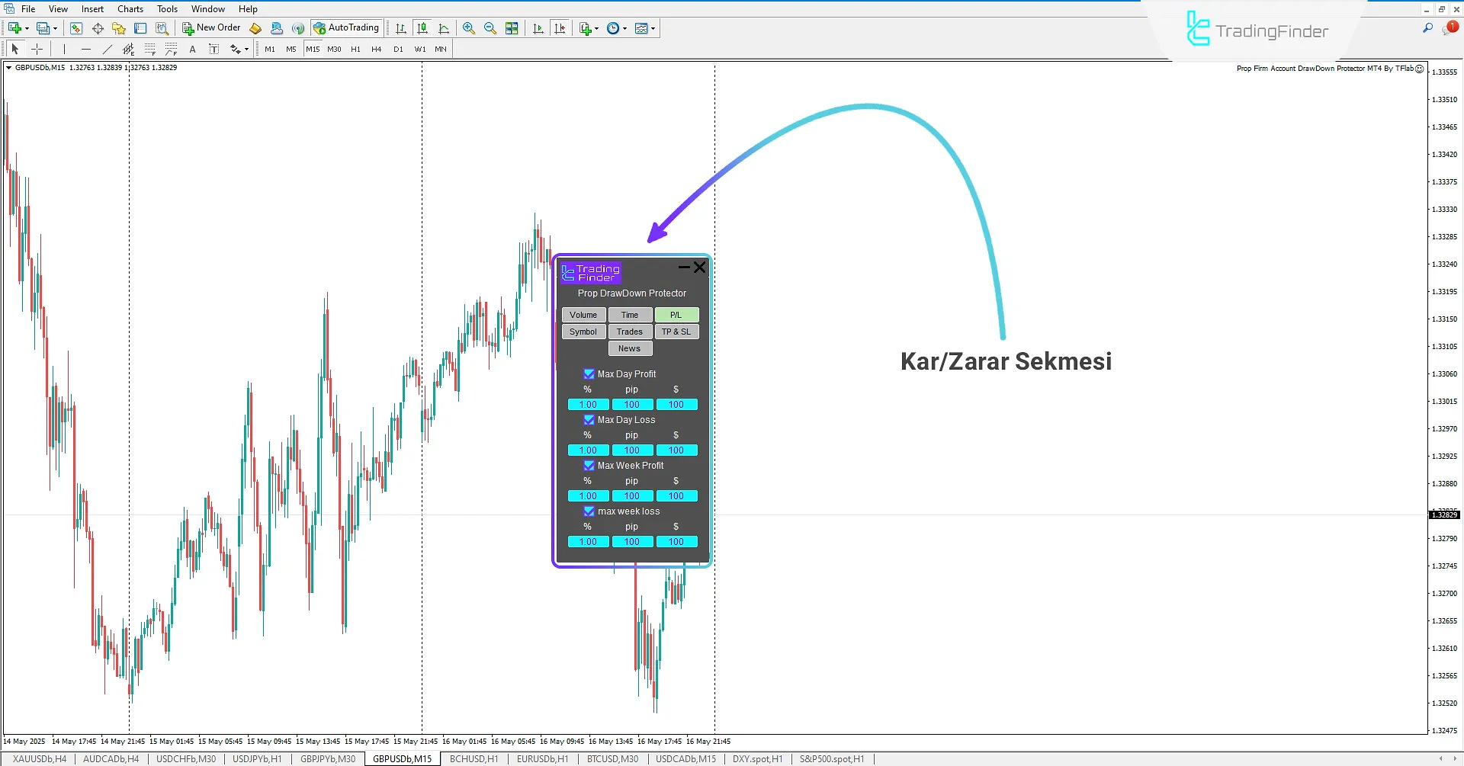
Task: Select the Crosshair tool
Action: coord(37,48)
